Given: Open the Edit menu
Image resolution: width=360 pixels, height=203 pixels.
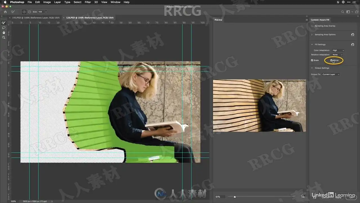Looking at the screenshot, I should (x=37, y=2).
